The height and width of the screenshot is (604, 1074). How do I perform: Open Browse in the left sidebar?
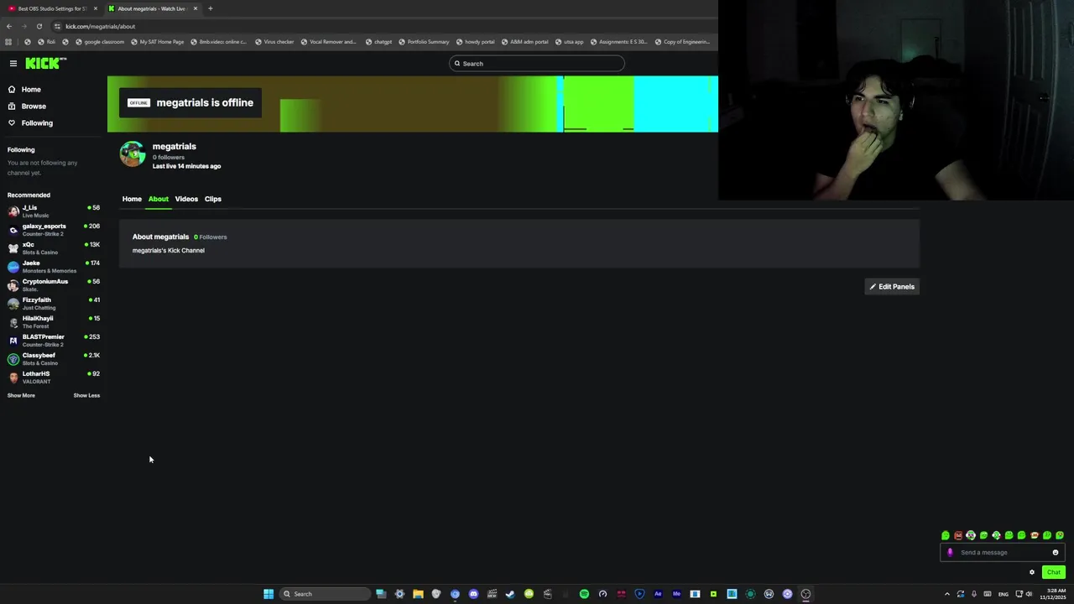(34, 107)
